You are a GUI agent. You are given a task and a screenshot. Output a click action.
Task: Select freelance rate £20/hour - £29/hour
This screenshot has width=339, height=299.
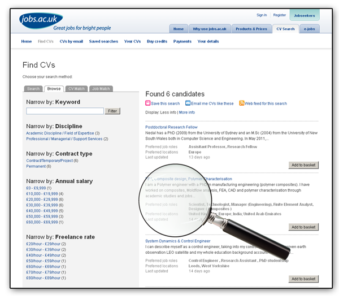pos(44,244)
